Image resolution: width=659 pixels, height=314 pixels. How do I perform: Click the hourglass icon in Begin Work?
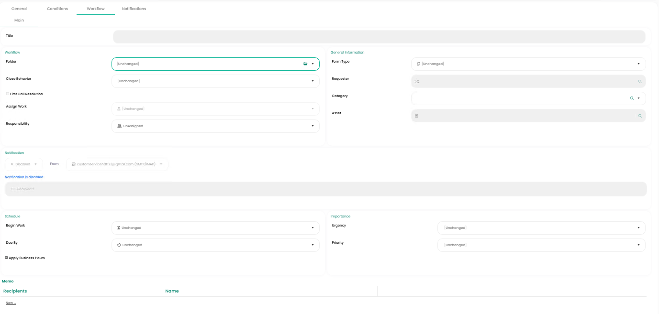click(119, 228)
